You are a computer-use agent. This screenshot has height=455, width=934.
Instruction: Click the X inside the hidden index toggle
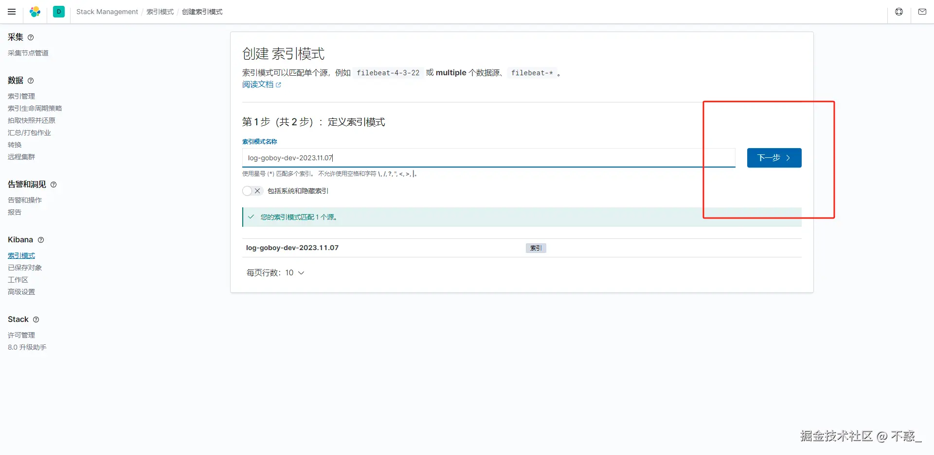pos(258,191)
